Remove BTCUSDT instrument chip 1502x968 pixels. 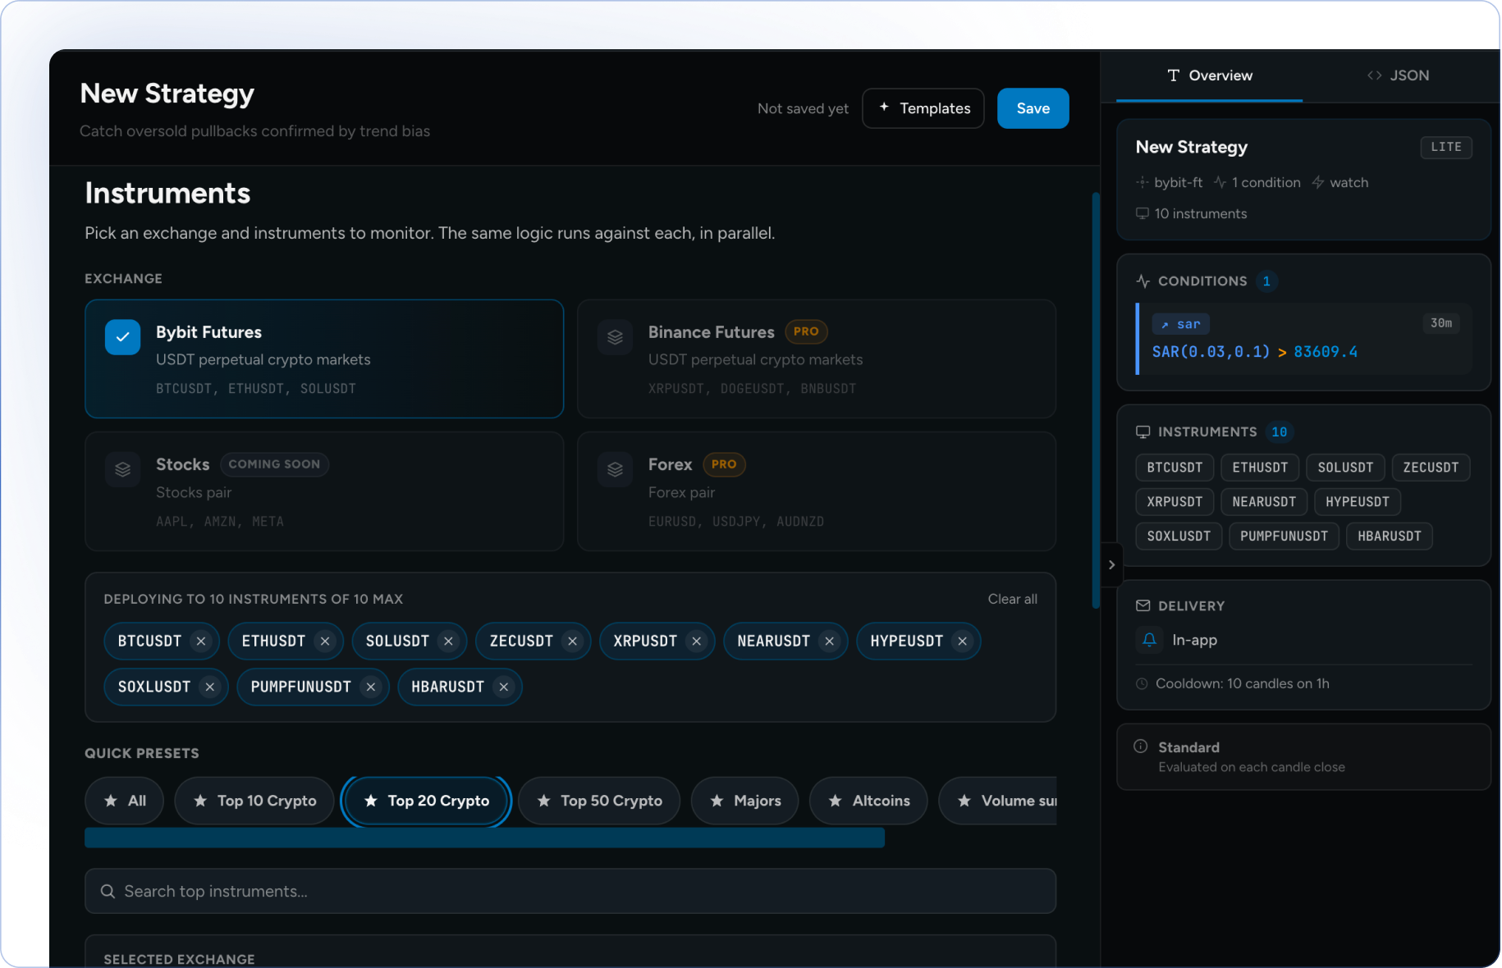click(201, 642)
